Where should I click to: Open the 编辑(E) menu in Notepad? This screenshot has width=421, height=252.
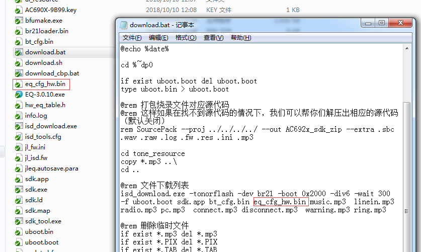158,38
